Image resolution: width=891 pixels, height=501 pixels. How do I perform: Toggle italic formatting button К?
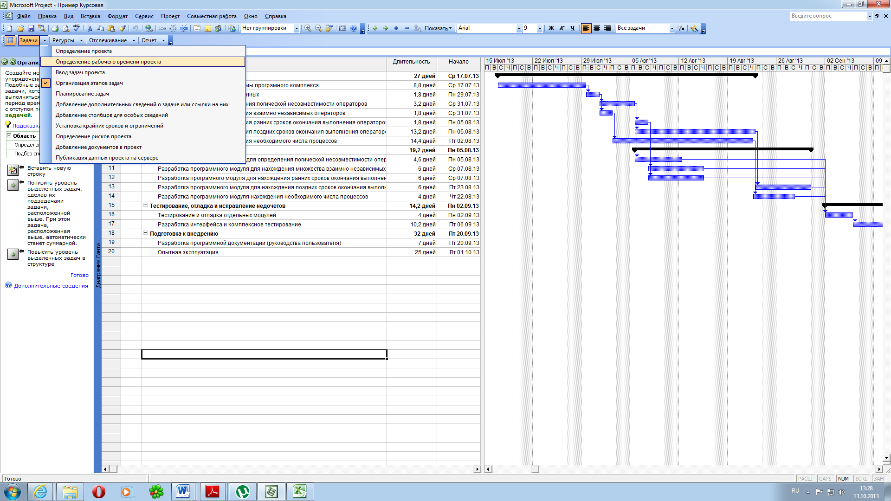[x=562, y=28]
